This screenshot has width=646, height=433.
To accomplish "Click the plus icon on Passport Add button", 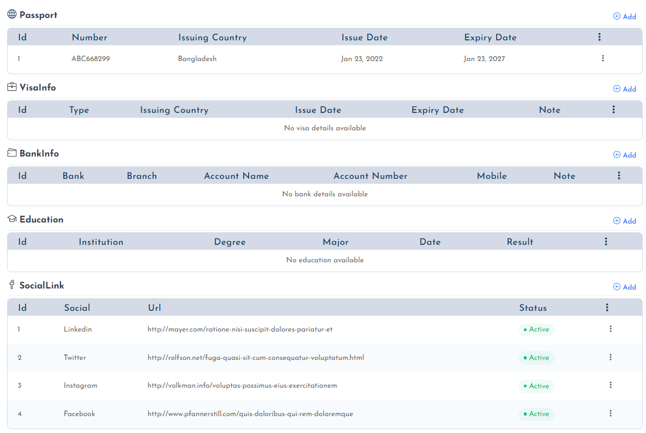I will pyautogui.click(x=617, y=16).
